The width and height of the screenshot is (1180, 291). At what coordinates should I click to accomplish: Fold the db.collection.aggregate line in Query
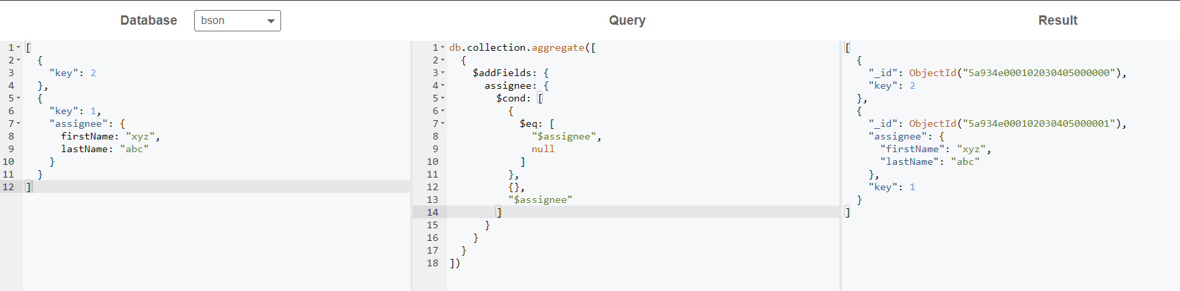pyautogui.click(x=442, y=47)
